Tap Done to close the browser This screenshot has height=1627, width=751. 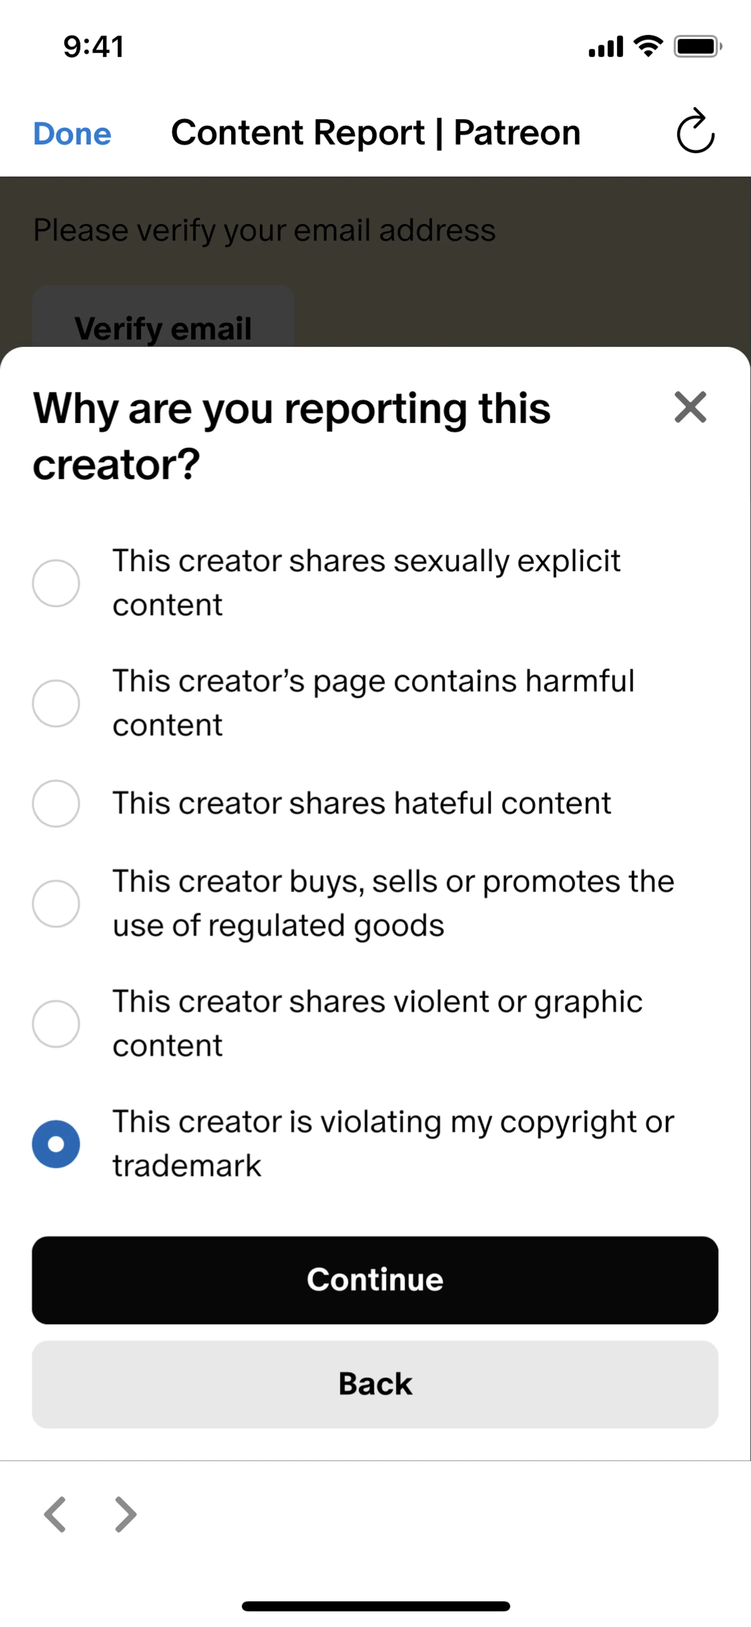click(x=72, y=133)
